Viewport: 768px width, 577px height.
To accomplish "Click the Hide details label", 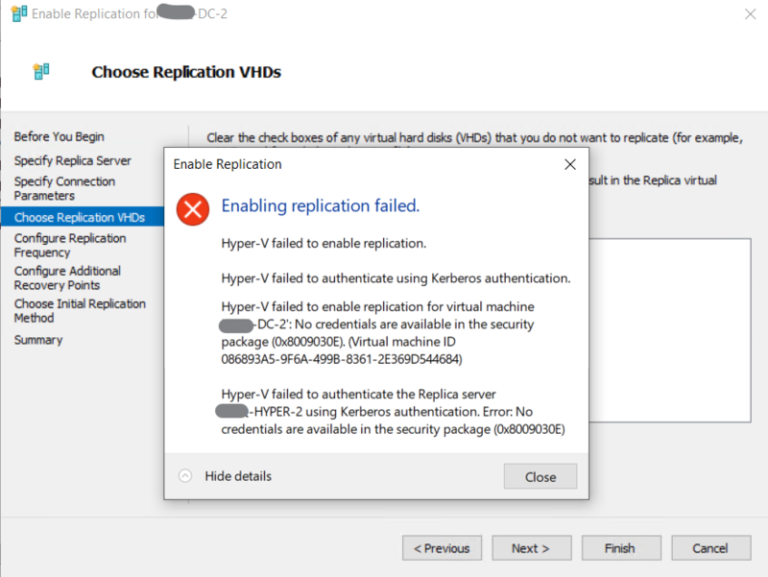I will coord(238,476).
